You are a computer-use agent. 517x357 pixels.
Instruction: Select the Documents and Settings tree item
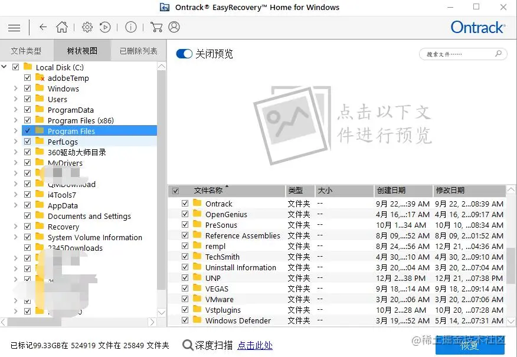pos(89,216)
